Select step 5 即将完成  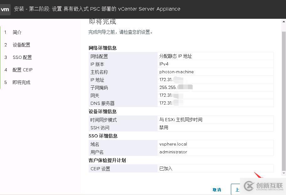21,82
